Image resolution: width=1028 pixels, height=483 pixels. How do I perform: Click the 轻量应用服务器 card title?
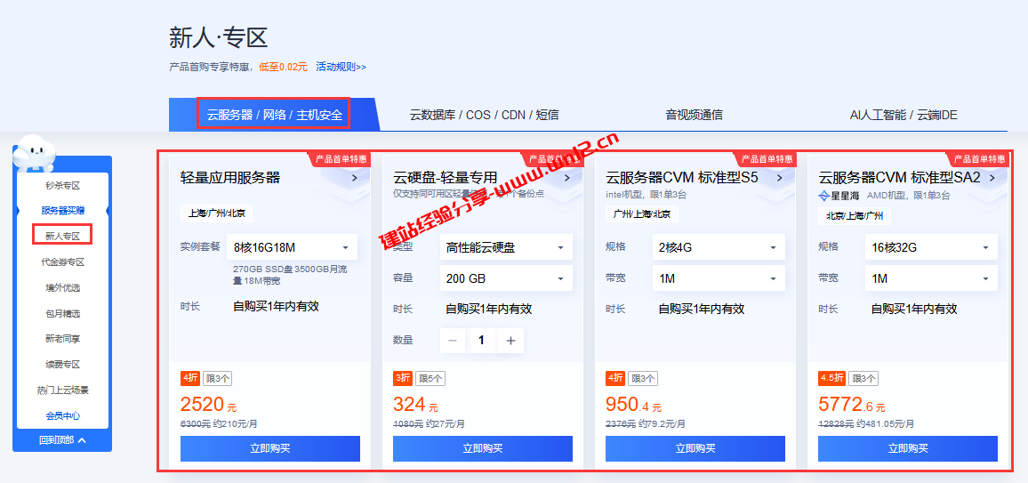click(x=230, y=178)
